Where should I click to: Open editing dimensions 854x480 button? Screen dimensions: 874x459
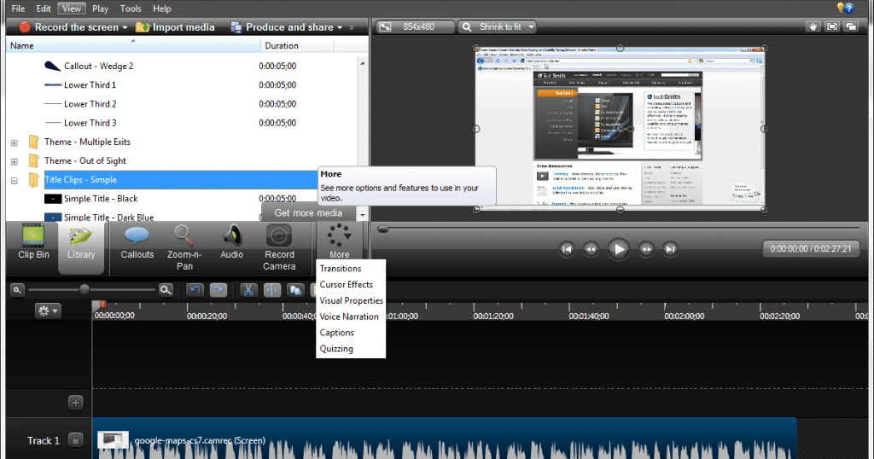[x=415, y=26]
